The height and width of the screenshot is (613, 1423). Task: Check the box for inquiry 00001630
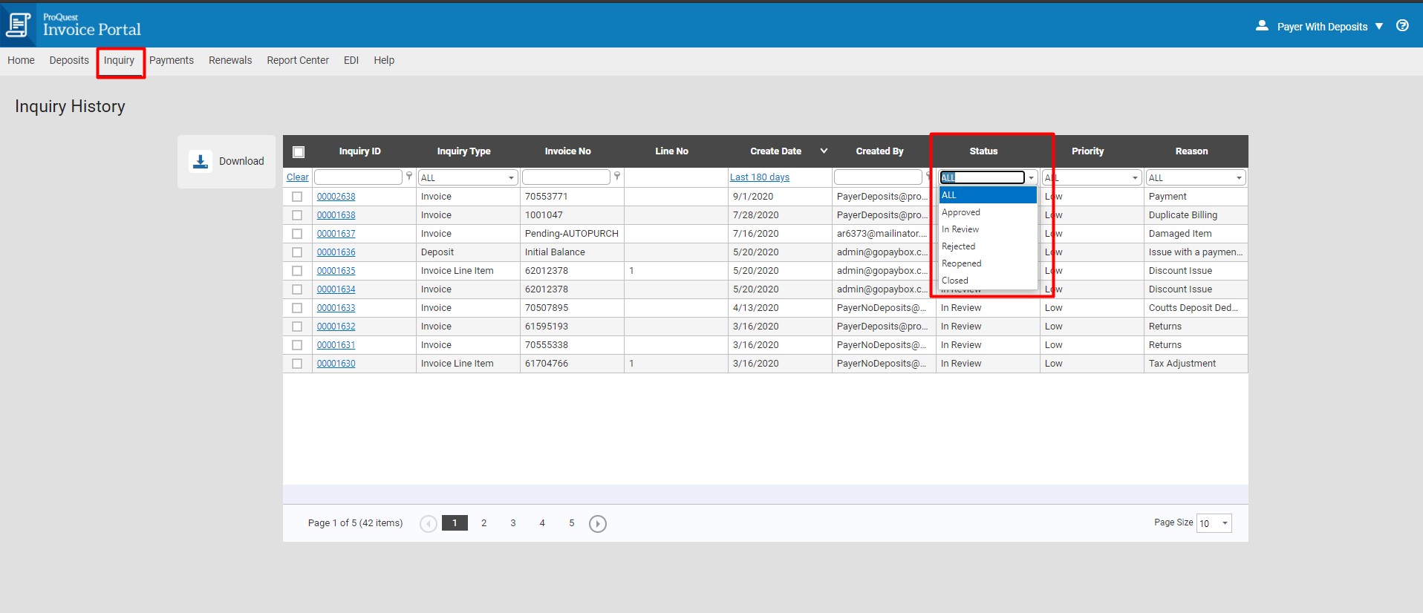[x=297, y=364]
